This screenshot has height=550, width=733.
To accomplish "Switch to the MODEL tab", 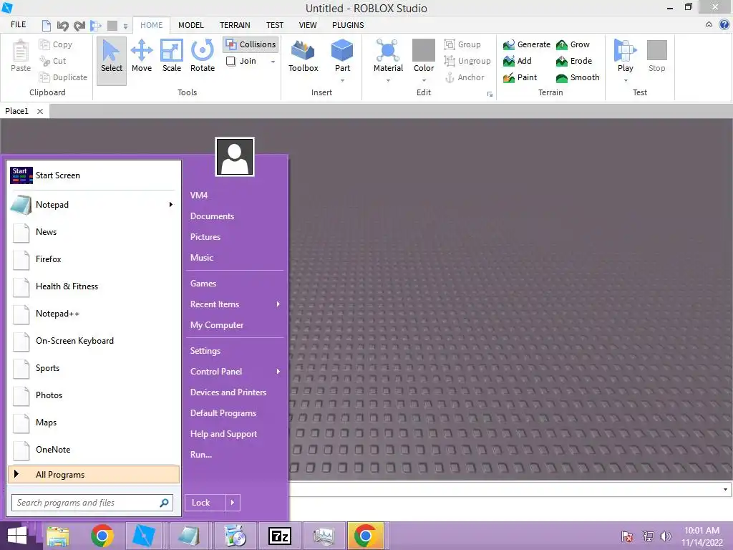I will pyautogui.click(x=190, y=25).
